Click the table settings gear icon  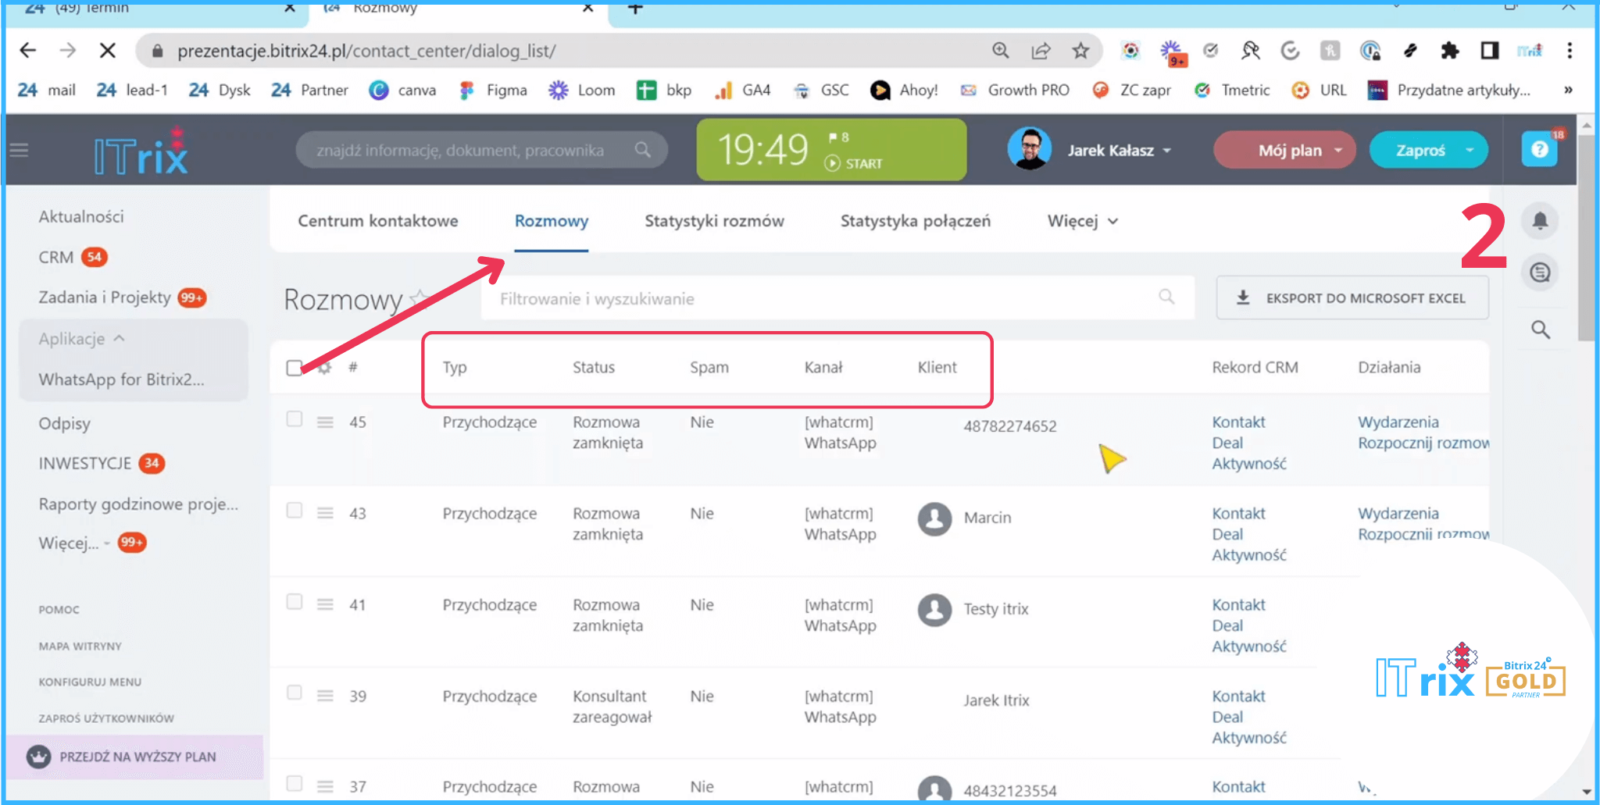click(324, 368)
